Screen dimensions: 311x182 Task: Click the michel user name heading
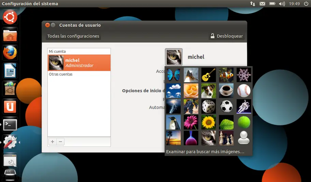[196, 57]
